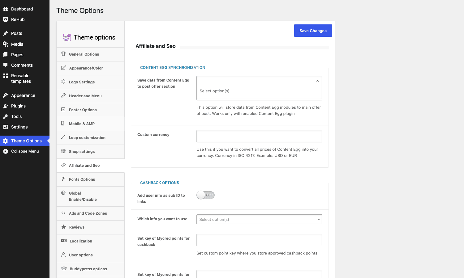
Task: Click the General Options chip icon
Action: tap(63, 54)
